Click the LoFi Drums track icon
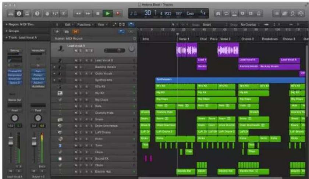The image size is (309, 179). pos(60,132)
